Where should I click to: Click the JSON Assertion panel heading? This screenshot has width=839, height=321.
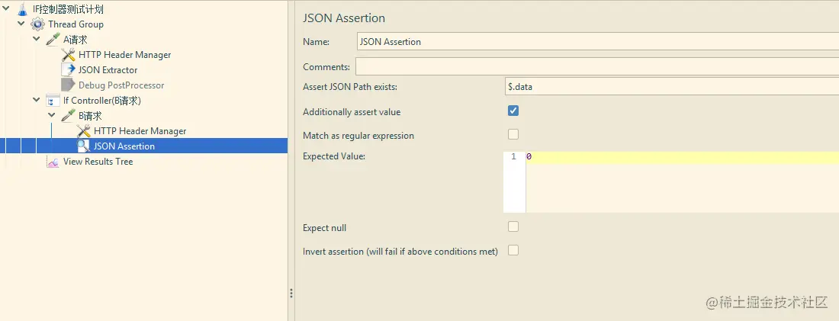point(344,18)
